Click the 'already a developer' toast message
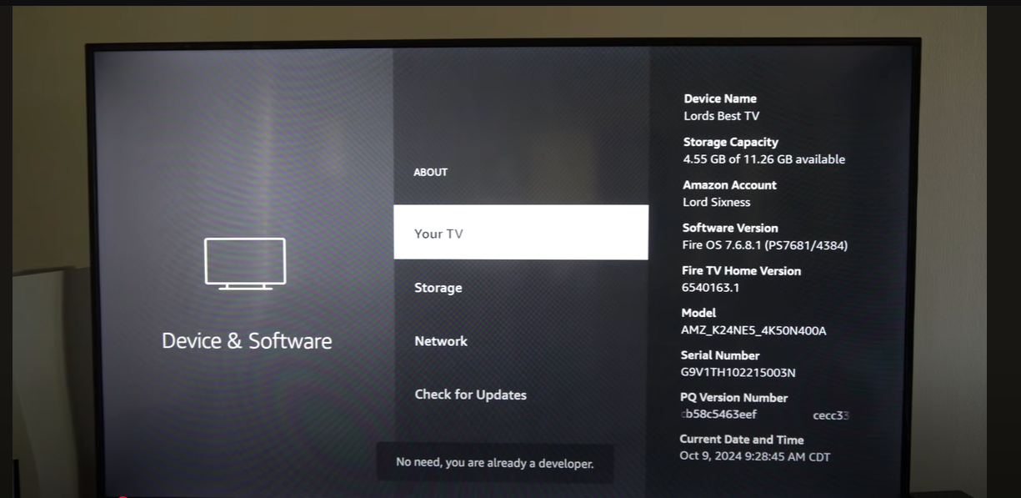 [495, 463]
